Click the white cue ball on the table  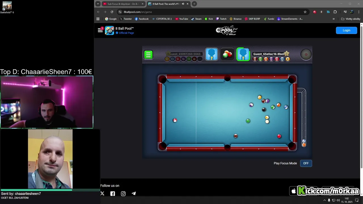coord(267,122)
